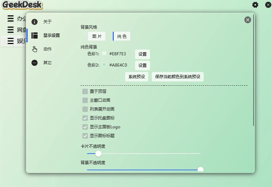This screenshot has width=272, height=187.
Task: Uncheck 显示托盘图标 checkbox
Action: coord(85,118)
